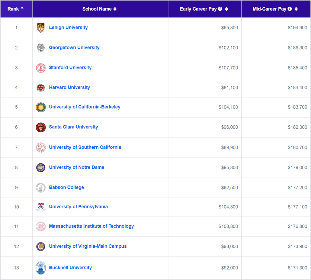311x280 pixels.
Task: Click the Mid-Career Pay info icon
Action: click(x=290, y=9)
